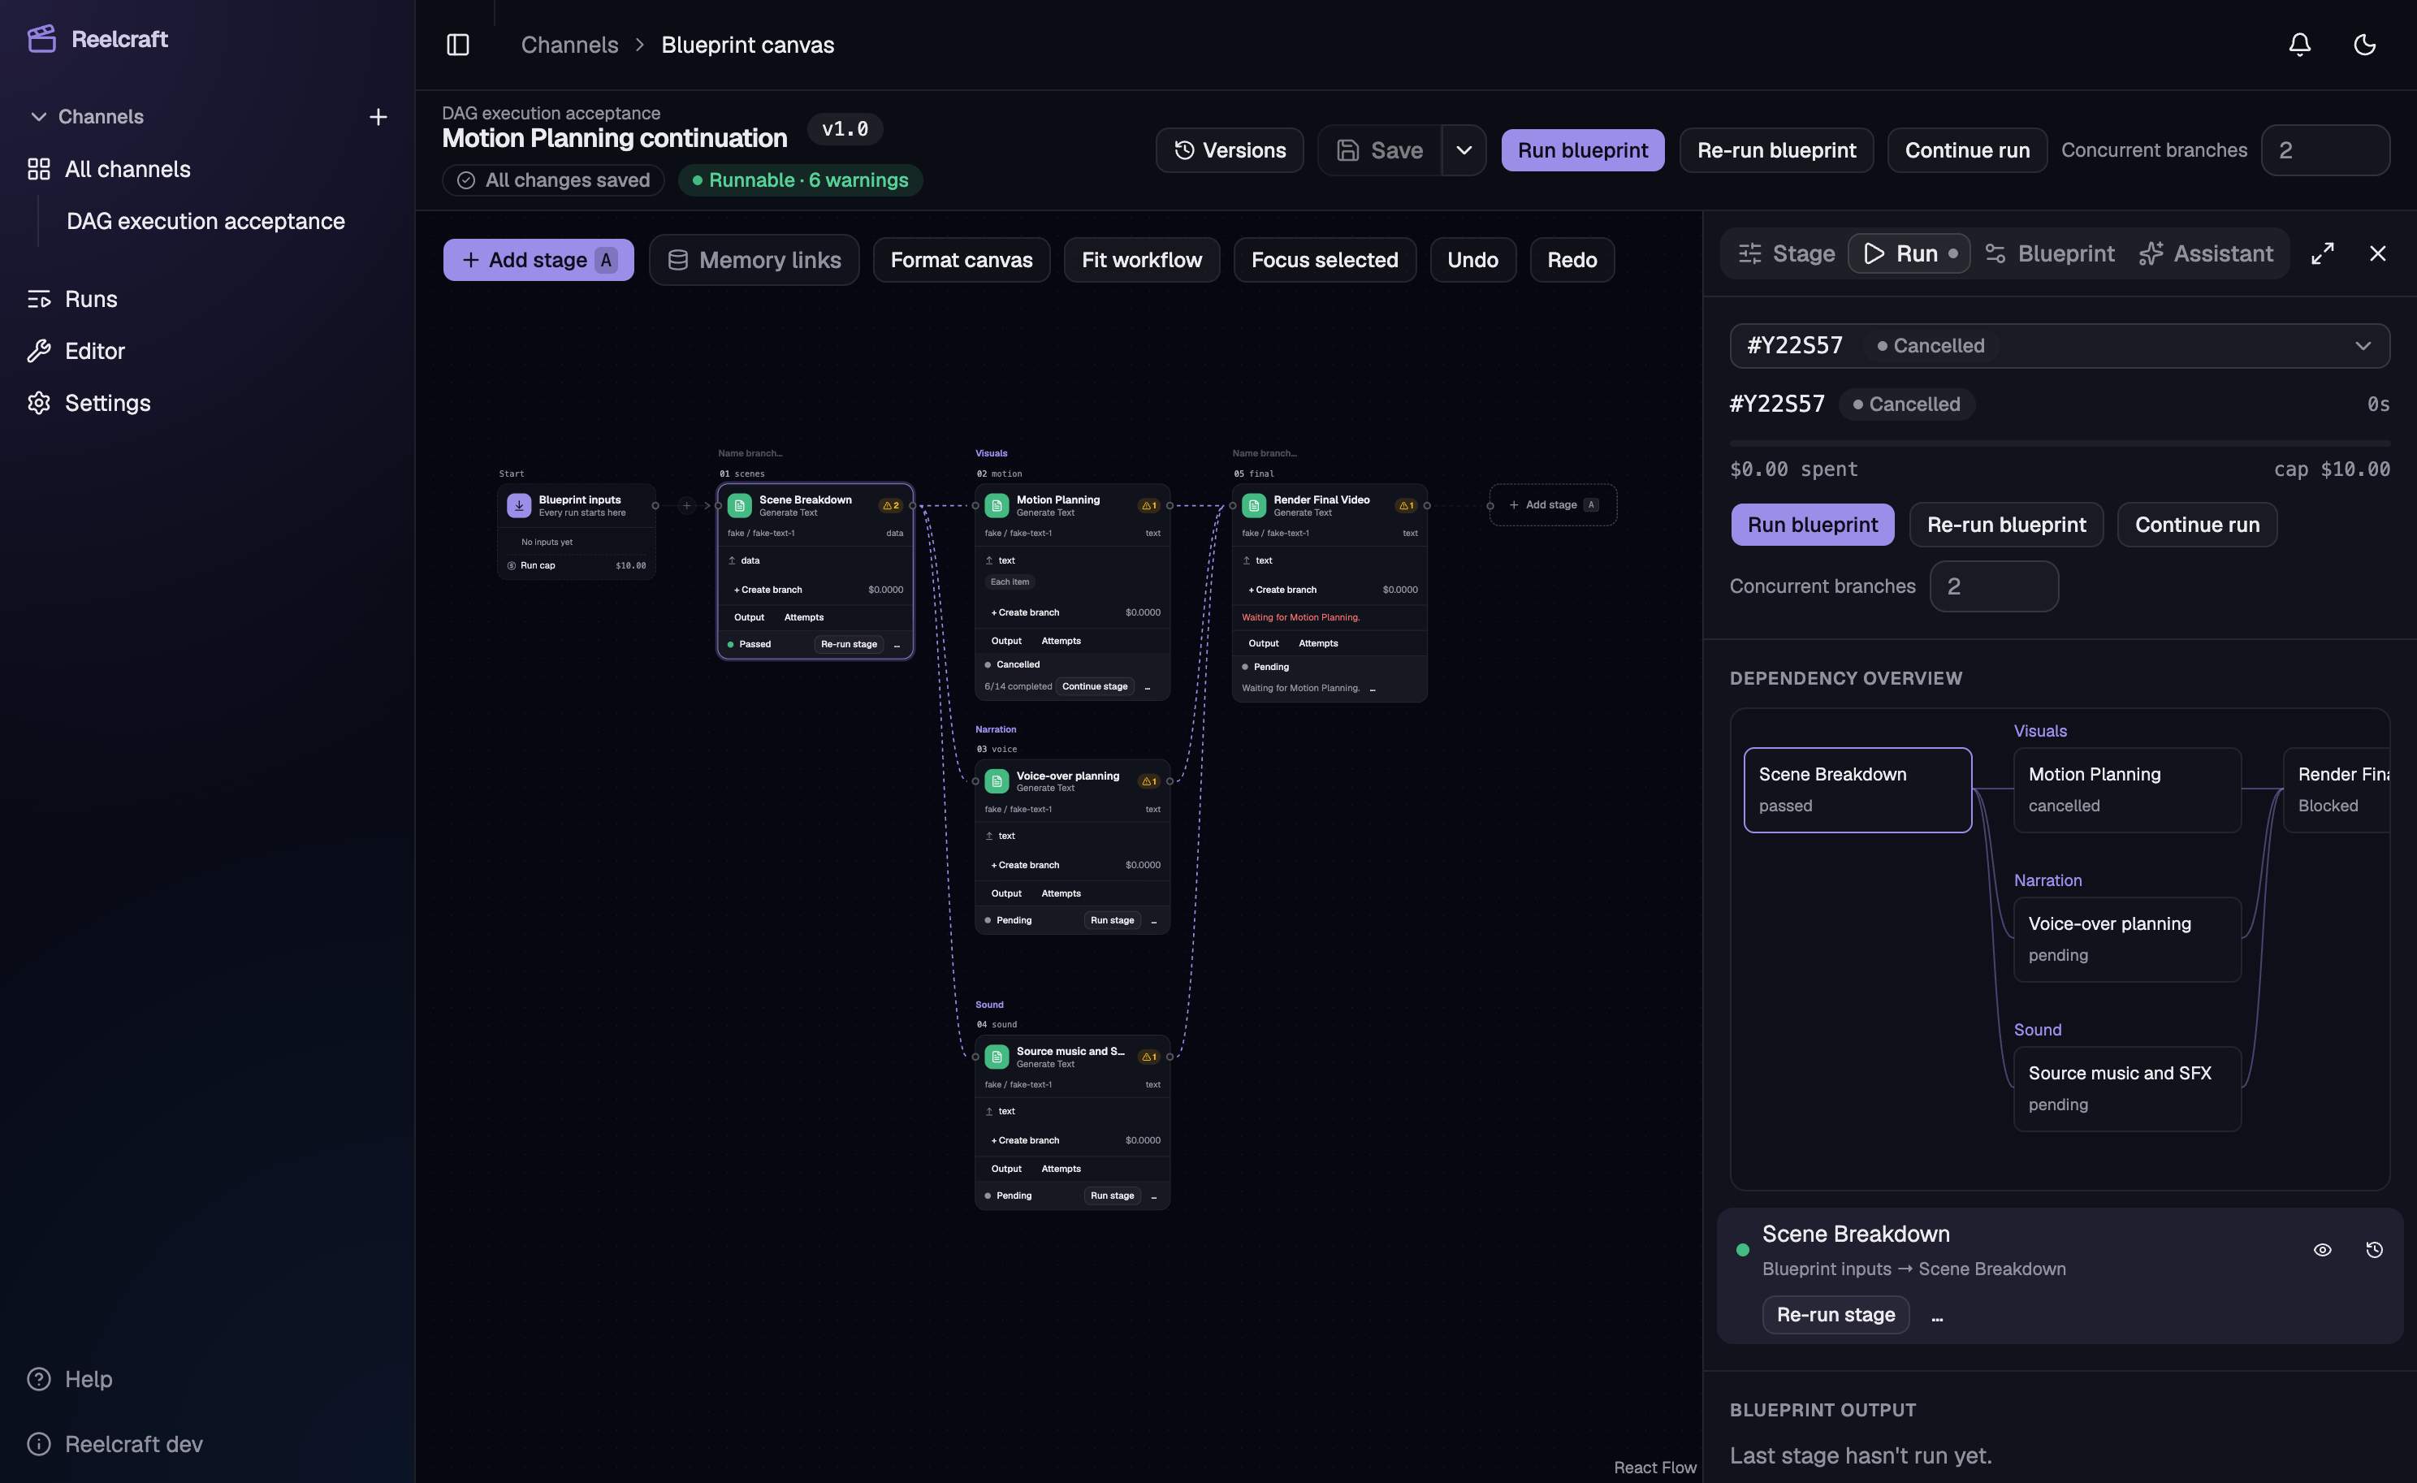Click Re-run stage in Scene Breakdown panel

pos(1835,1315)
